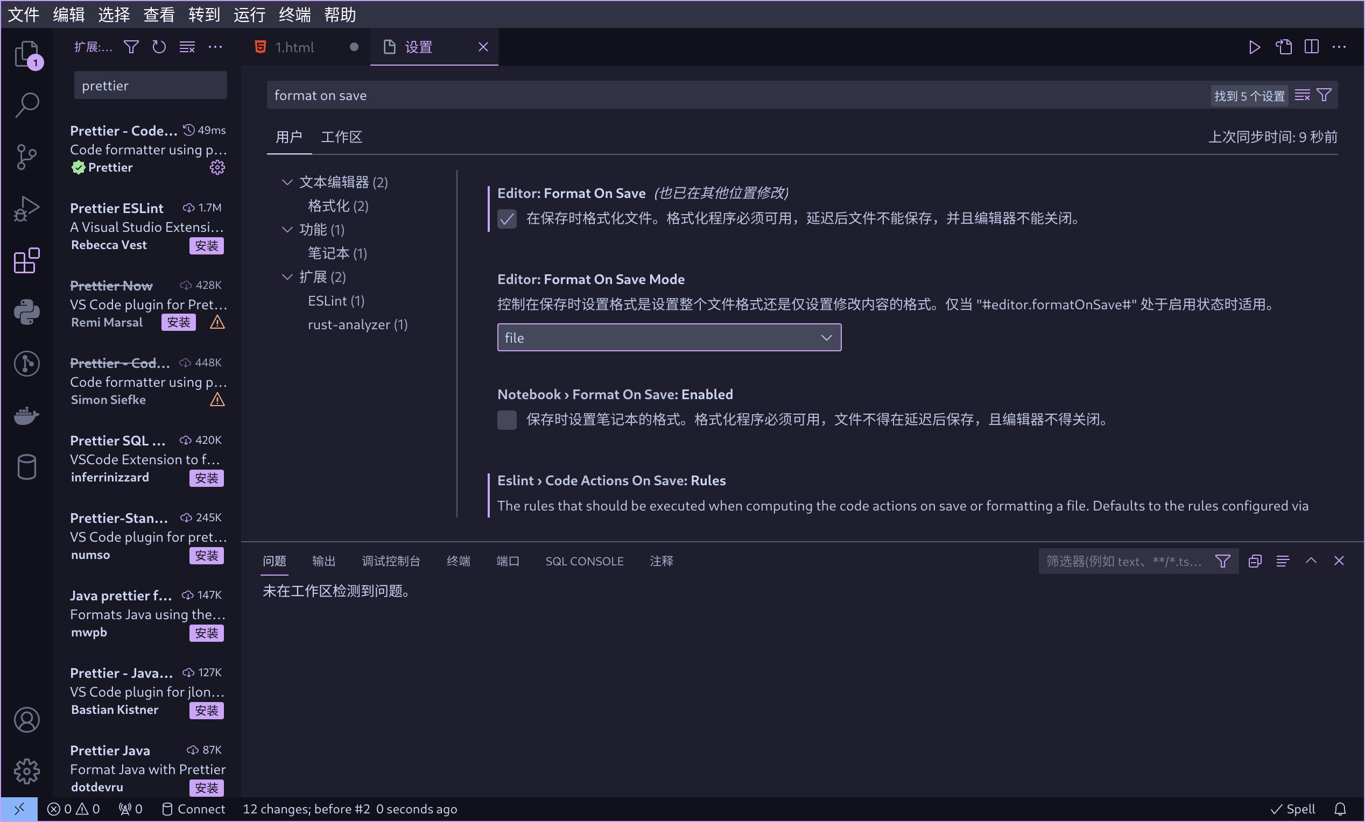
Task: Switch to the 工作区 settings tab
Action: [341, 137]
